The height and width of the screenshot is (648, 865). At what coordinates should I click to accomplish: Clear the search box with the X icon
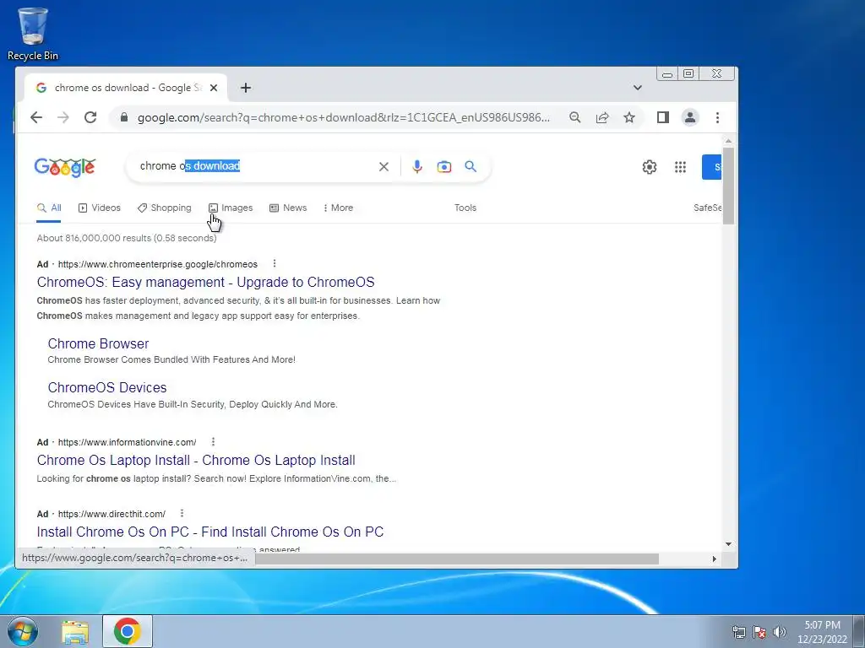click(384, 166)
